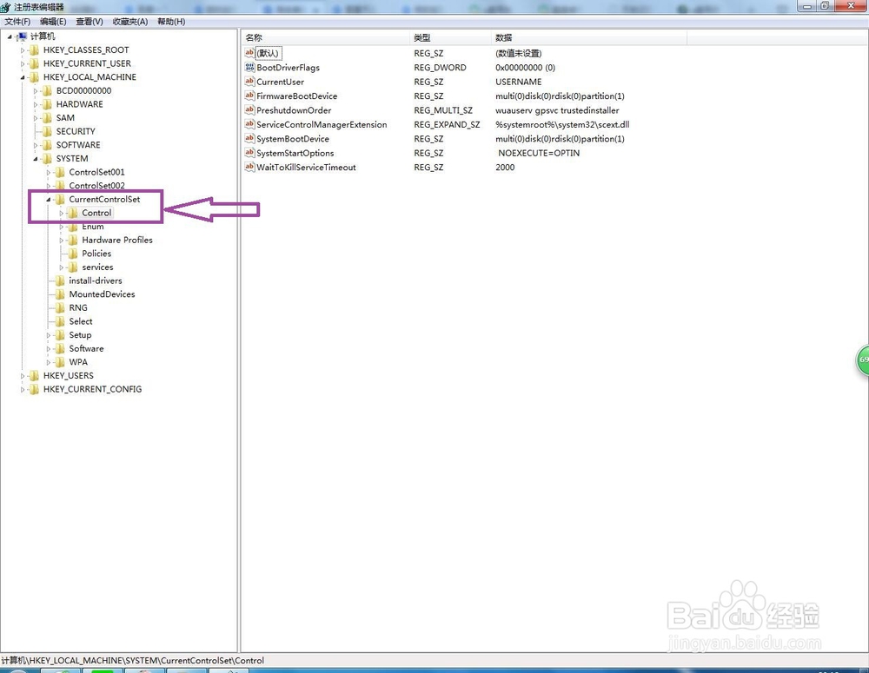The image size is (869, 673).
Task: Click the SystemStartOptions value icon
Action: coord(249,153)
